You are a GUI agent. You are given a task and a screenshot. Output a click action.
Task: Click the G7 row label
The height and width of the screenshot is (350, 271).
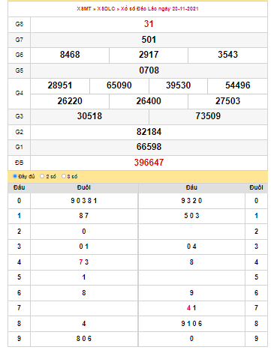(20, 40)
